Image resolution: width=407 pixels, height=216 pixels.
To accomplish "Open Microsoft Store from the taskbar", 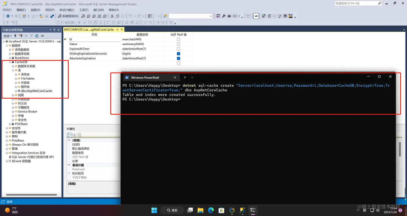I will 221,210.
